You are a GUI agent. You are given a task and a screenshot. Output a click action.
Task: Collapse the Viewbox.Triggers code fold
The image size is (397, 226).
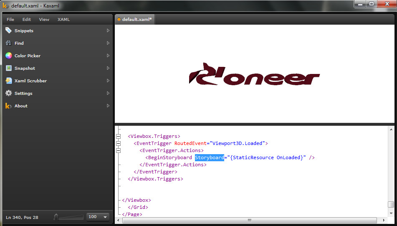click(x=118, y=136)
